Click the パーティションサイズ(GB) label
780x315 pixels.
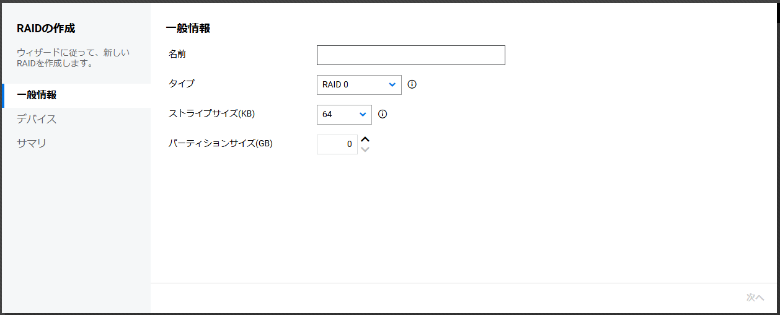[220, 143]
